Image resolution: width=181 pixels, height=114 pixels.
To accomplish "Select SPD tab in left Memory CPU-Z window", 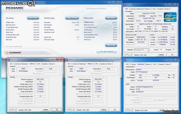I will (x=38, y=64).
